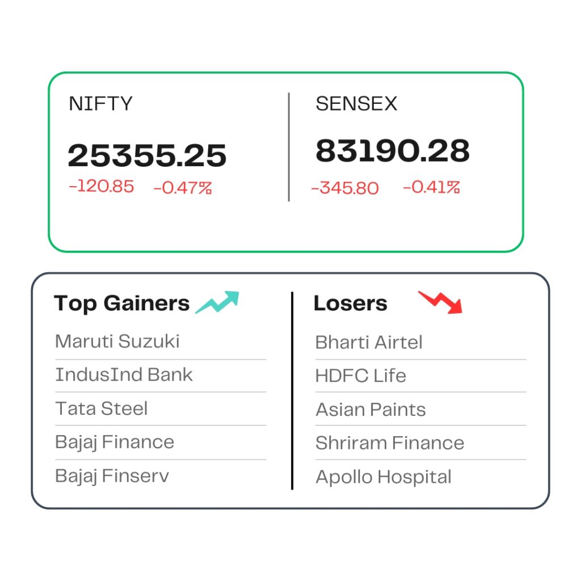Click the SENSEX index label
This screenshot has height=581, width=581.
tap(356, 103)
